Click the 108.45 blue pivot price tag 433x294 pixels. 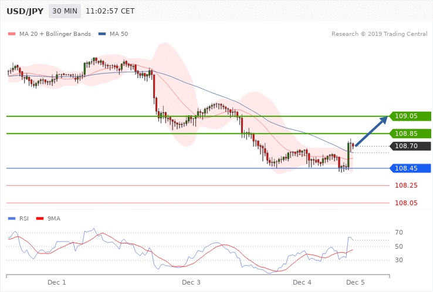[410, 168]
